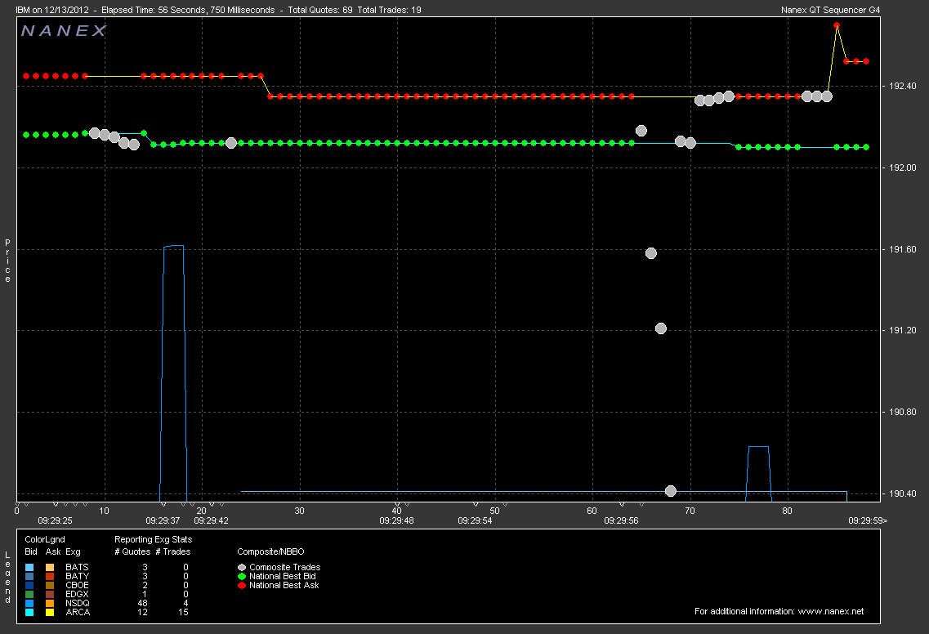The height and width of the screenshot is (634, 929).
Task: Click the Composite Trades gray legend marker
Action: pos(242,568)
